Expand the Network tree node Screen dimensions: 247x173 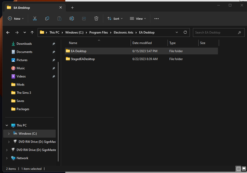click(7, 158)
